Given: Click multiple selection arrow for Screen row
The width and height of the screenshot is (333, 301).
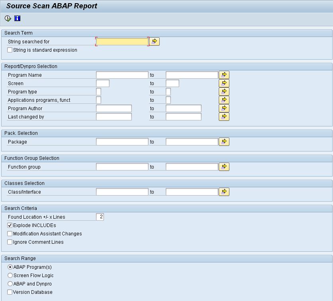Looking at the screenshot, I should coord(224,83).
